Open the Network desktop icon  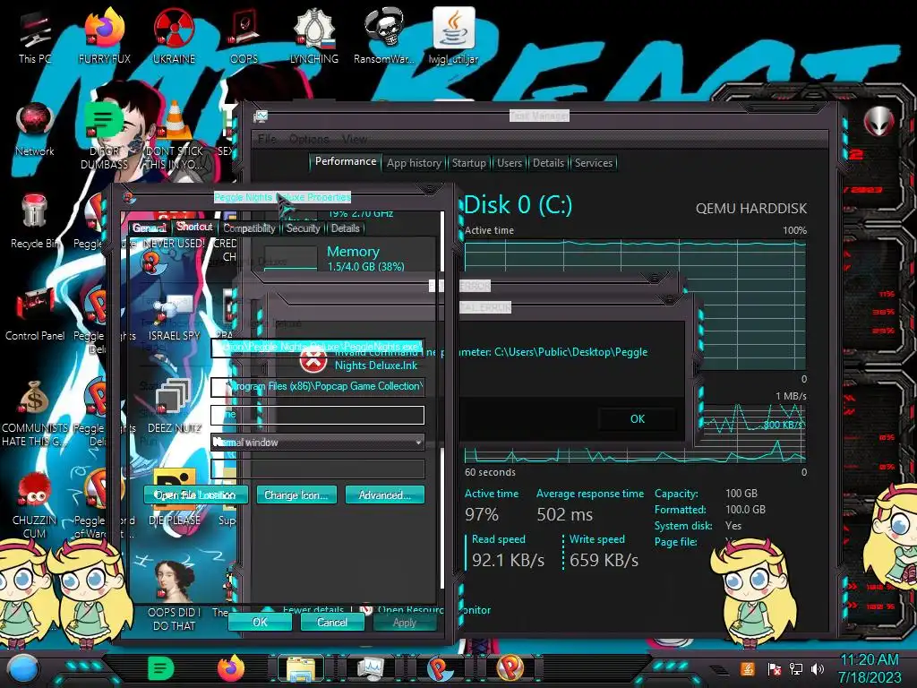35,129
